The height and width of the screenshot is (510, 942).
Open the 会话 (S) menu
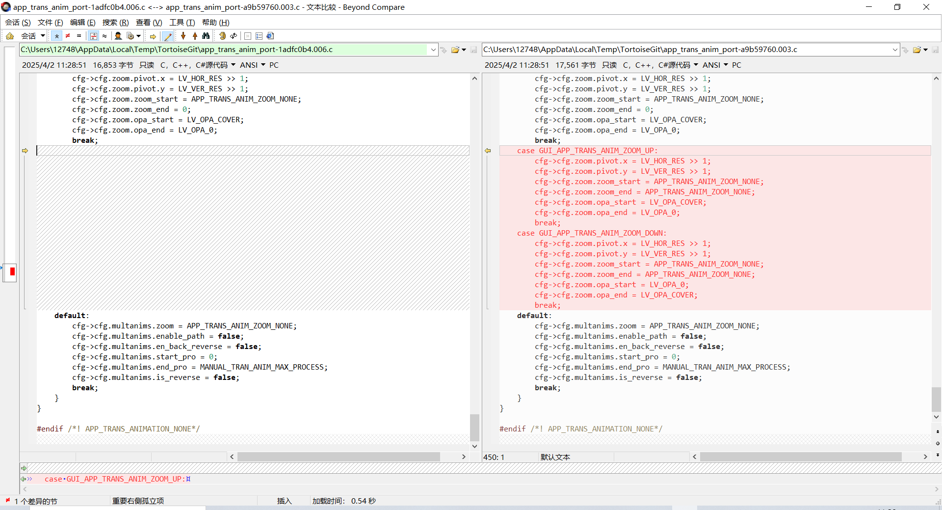click(x=18, y=23)
